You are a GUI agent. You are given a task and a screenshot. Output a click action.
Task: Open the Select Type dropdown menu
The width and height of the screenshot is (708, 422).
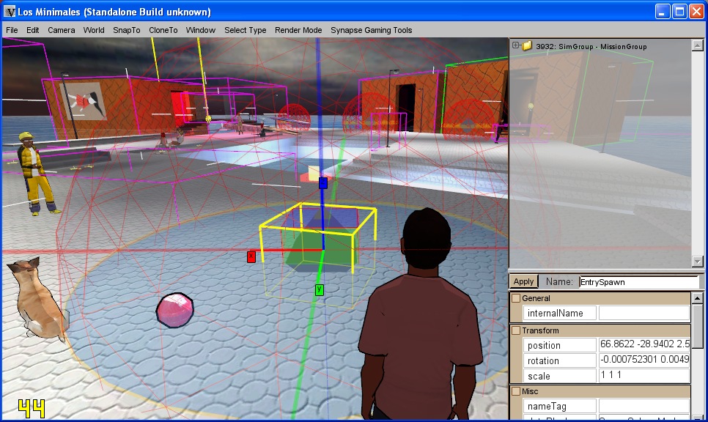click(245, 30)
